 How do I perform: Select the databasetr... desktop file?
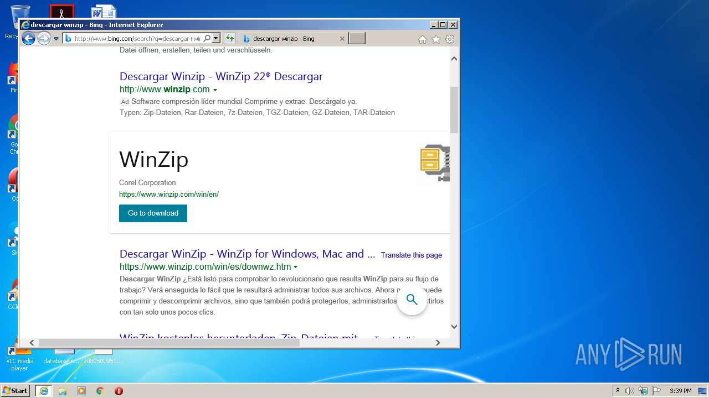coord(61,357)
